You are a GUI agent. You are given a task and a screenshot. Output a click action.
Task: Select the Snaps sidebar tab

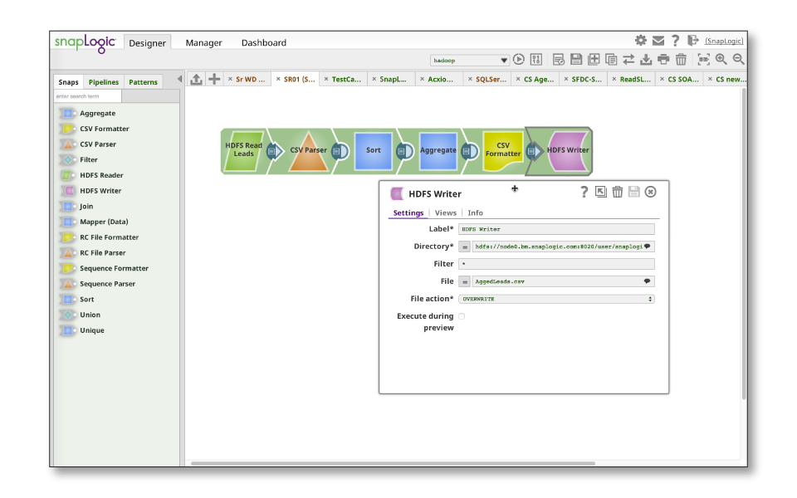pos(69,82)
